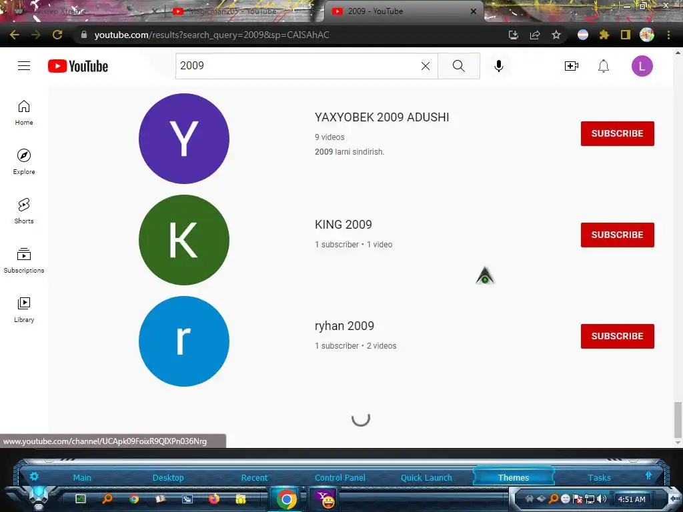The image size is (683, 512).
Task: Switch to the 2009 - YouTube tab
Action: [403, 11]
